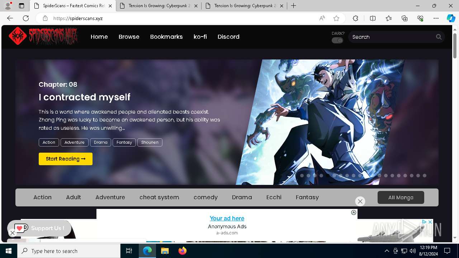The height and width of the screenshot is (258, 459).
Task: Click the address bar URL
Action: (78, 18)
